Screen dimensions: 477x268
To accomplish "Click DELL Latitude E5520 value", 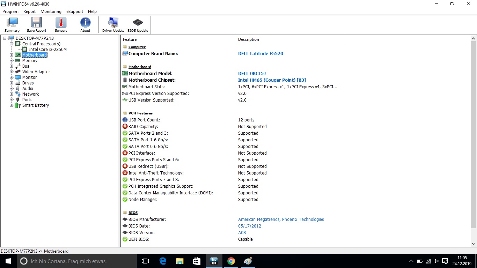I will coord(260,54).
